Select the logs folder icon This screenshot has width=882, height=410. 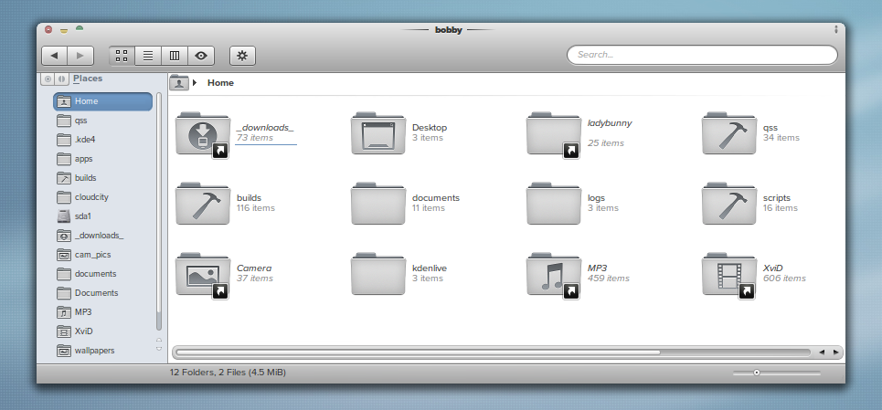(x=554, y=204)
